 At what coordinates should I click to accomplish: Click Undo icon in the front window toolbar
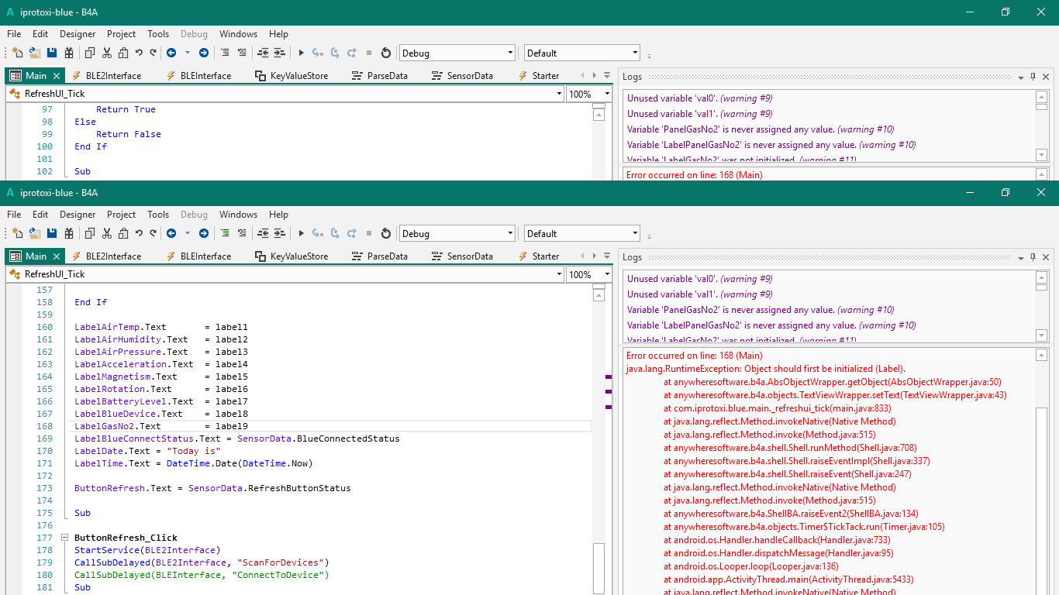click(139, 233)
